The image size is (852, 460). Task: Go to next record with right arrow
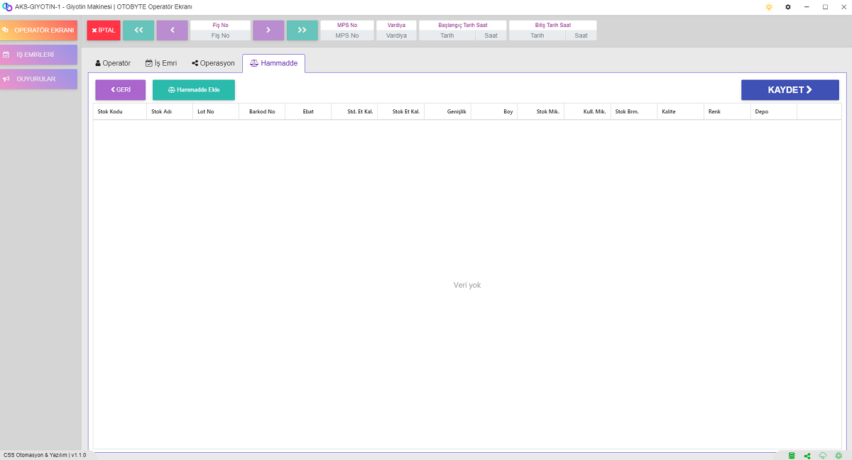268,30
